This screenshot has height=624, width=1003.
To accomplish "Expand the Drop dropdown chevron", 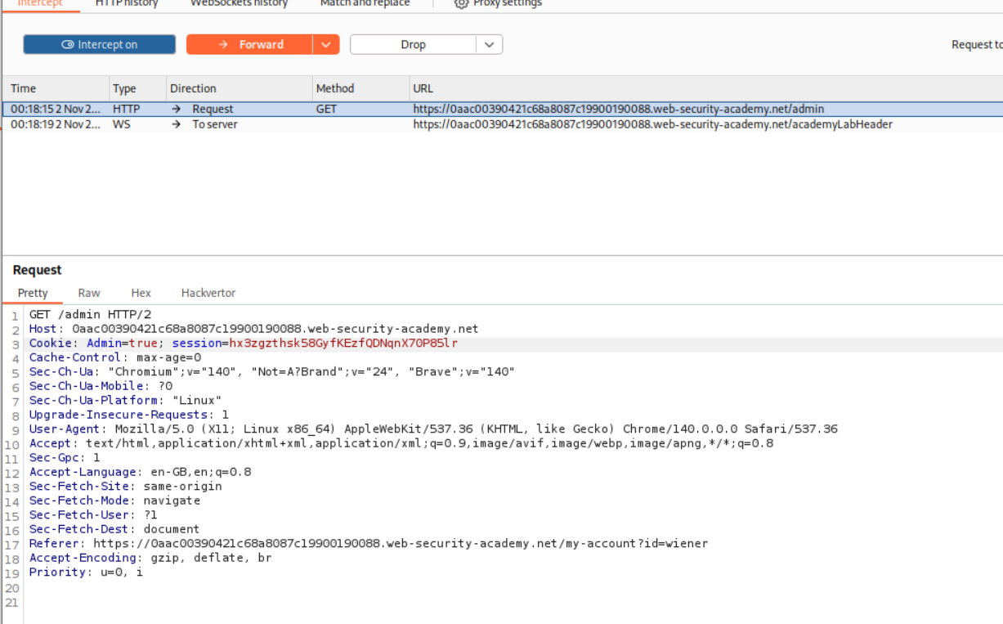I will click(x=490, y=45).
